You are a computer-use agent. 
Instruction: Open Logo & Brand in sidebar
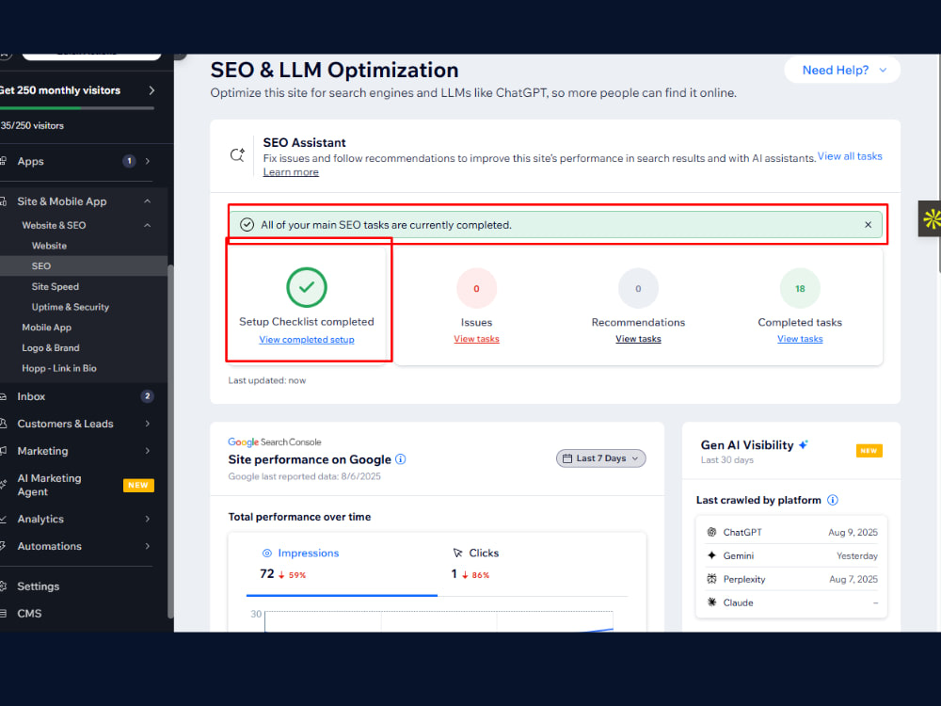click(51, 347)
